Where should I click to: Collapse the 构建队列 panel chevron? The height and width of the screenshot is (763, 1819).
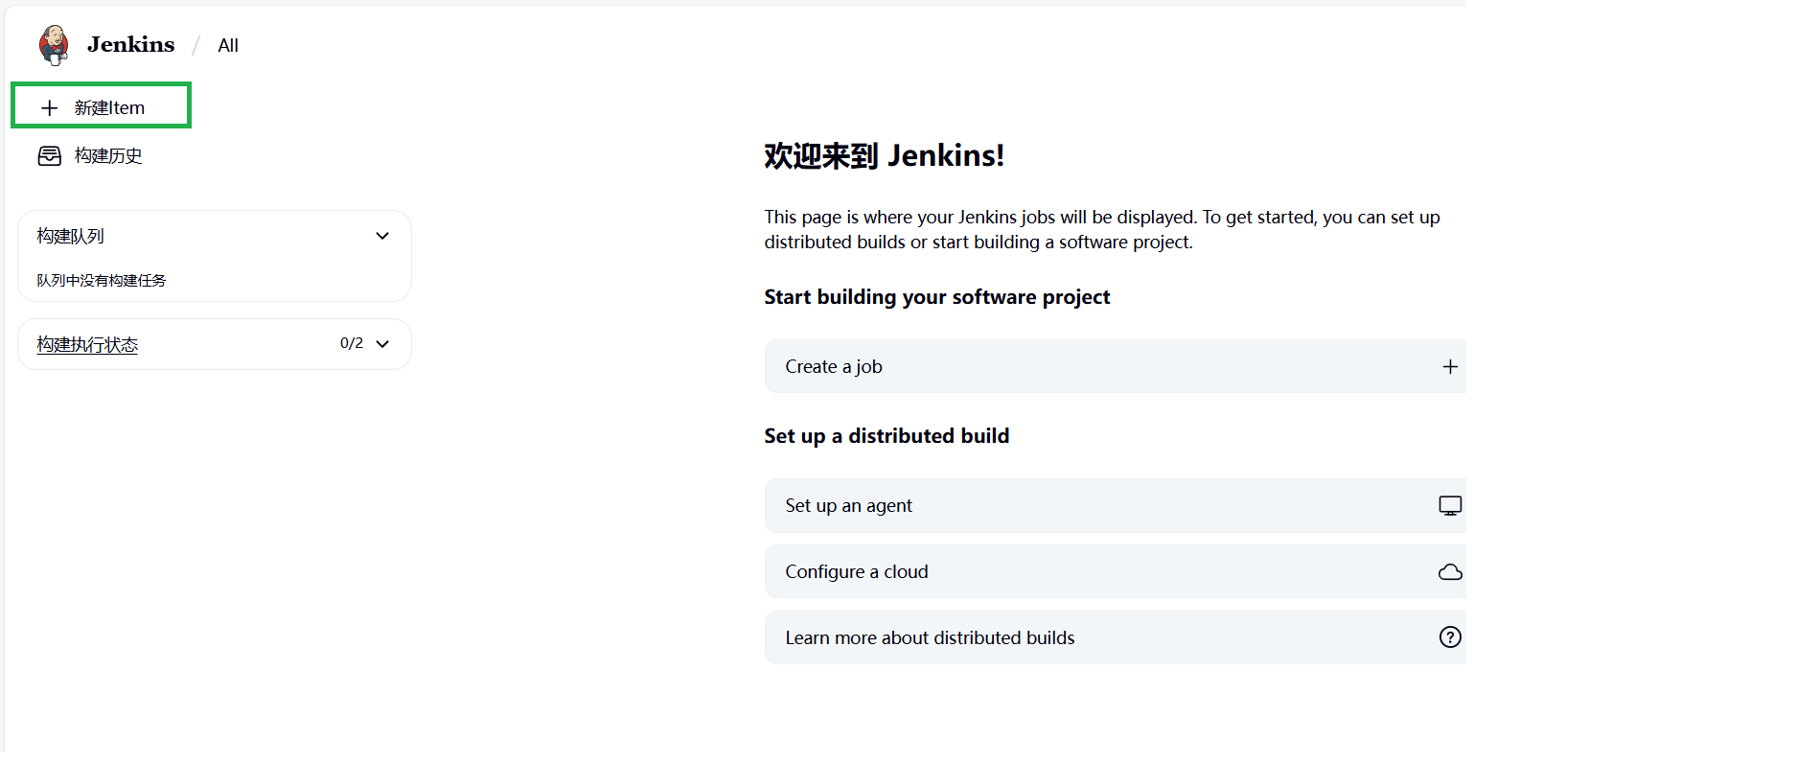click(x=382, y=236)
